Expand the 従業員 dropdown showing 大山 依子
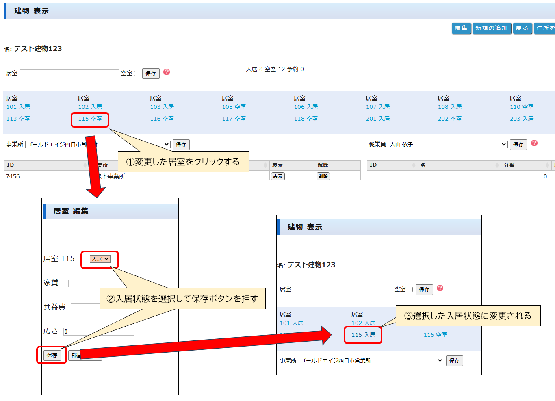 [447, 145]
